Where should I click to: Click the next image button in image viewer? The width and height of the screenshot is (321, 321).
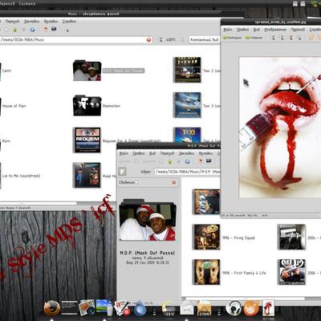254,38
